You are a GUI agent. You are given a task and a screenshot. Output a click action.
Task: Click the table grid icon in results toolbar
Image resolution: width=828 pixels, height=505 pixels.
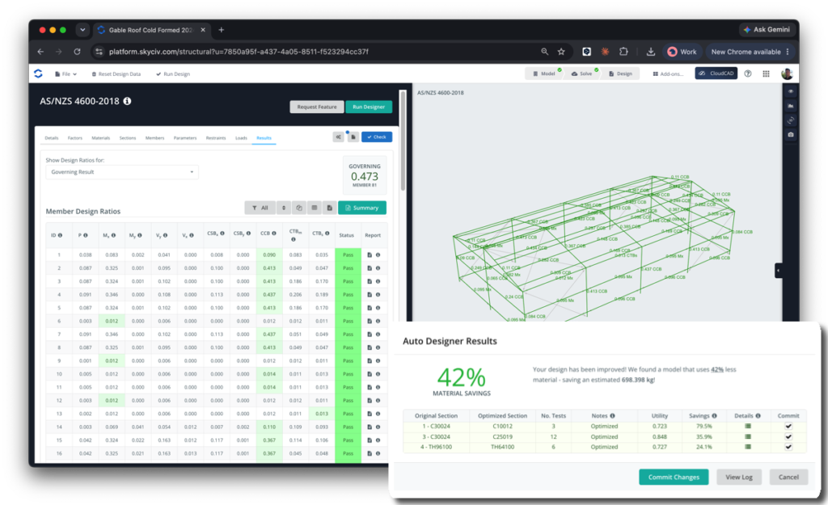(x=315, y=208)
